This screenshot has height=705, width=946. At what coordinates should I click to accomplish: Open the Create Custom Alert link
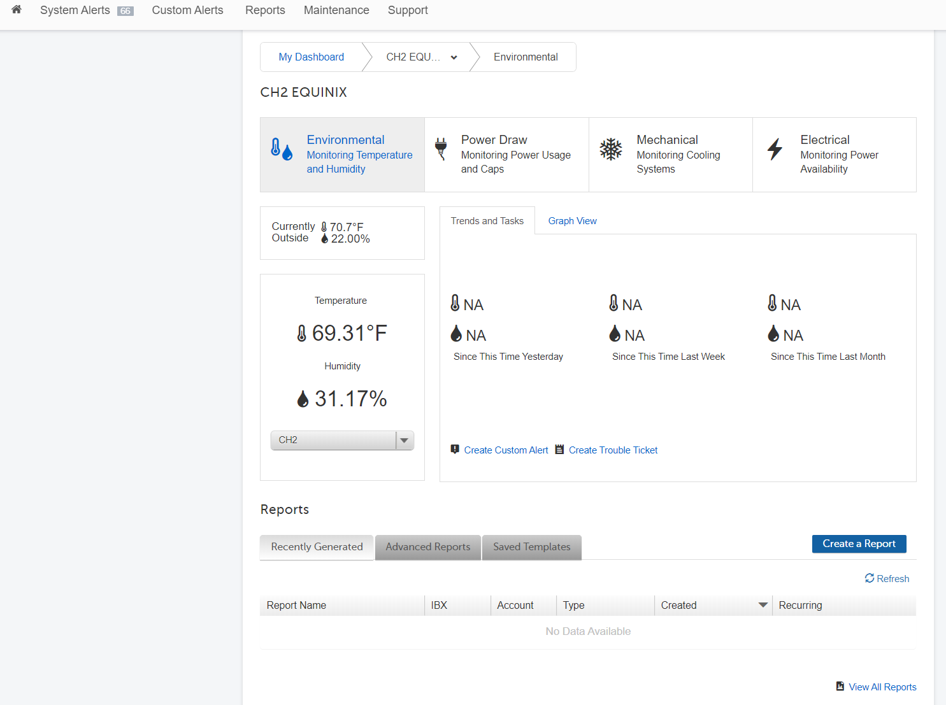506,450
